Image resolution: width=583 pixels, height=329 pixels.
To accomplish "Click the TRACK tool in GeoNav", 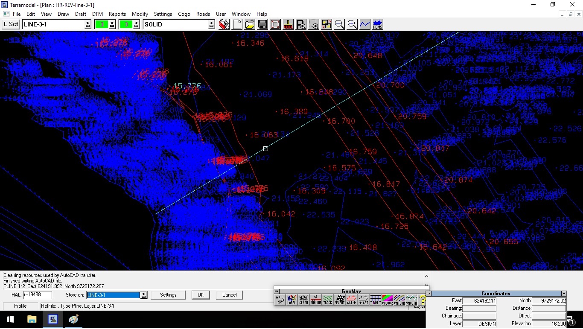I will (x=328, y=300).
